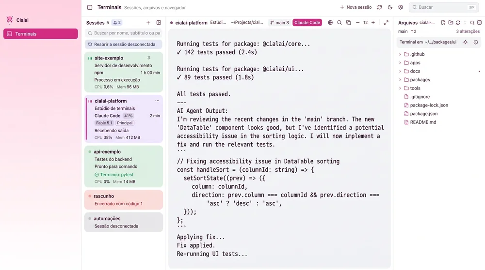Click the Cialai logo icon
Image resolution: width=485 pixels, height=270 pixels.
(10, 20)
